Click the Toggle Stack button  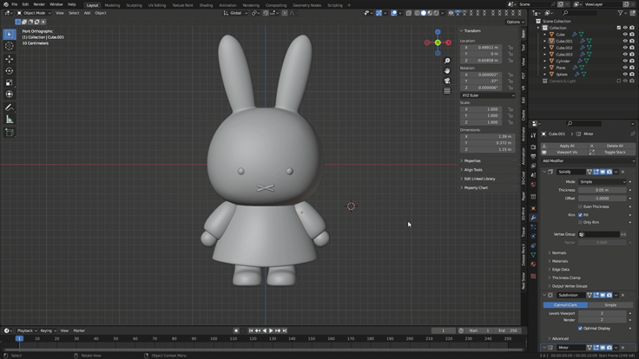(612, 153)
